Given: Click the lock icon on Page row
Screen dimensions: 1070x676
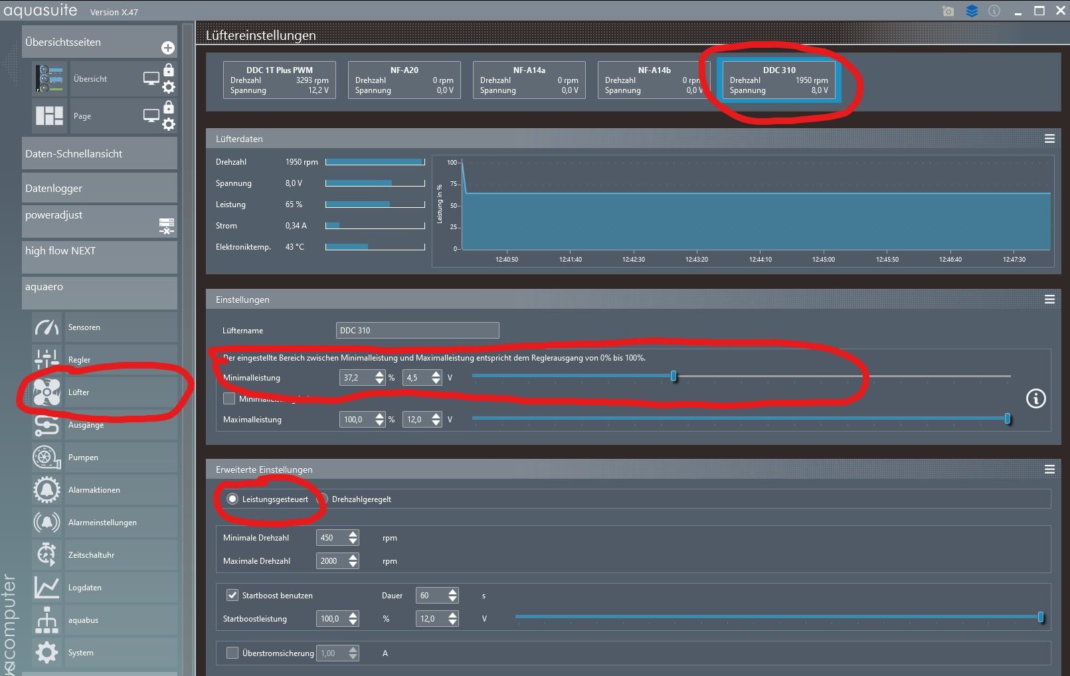Looking at the screenshot, I should [x=169, y=107].
